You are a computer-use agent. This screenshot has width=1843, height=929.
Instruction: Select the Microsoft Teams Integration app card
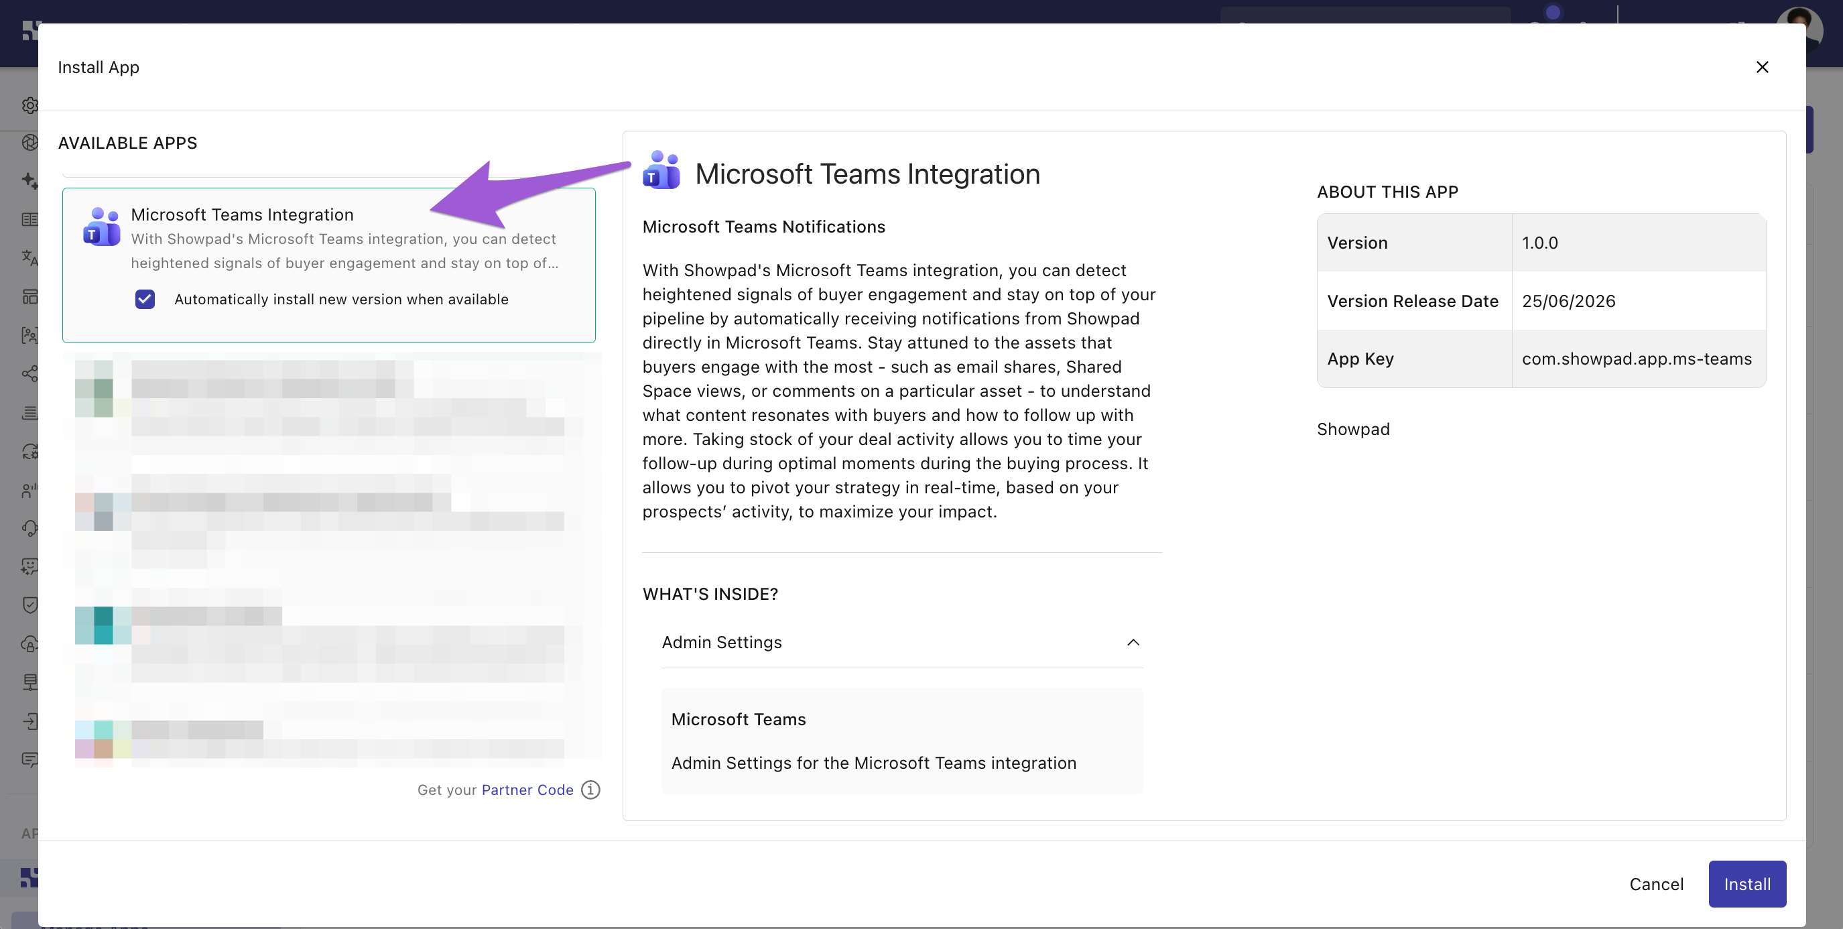pos(328,265)
